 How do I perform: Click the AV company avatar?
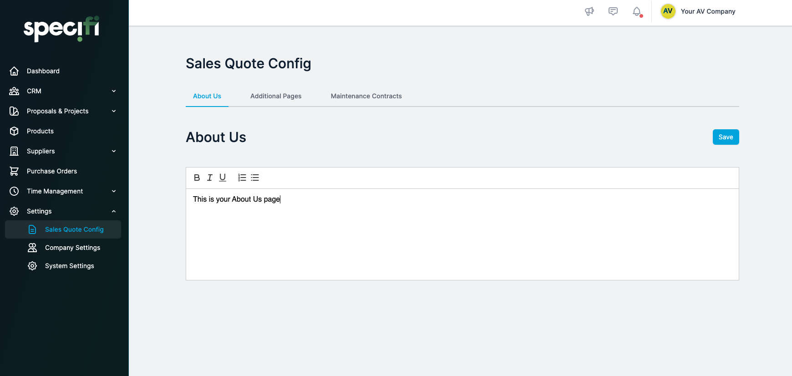point(668,11)
